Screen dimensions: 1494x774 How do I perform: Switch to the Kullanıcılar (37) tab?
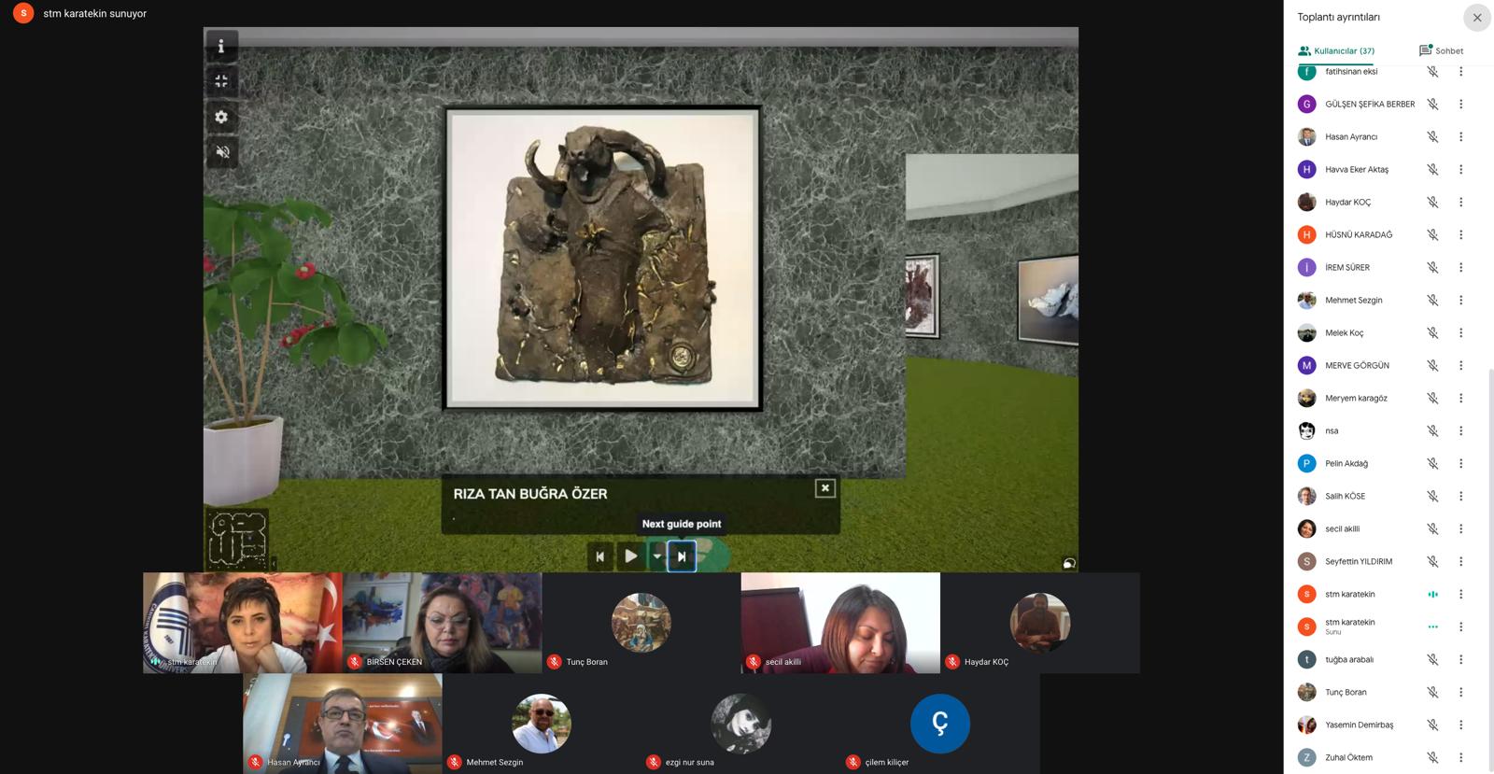(x=1335, y=51)
